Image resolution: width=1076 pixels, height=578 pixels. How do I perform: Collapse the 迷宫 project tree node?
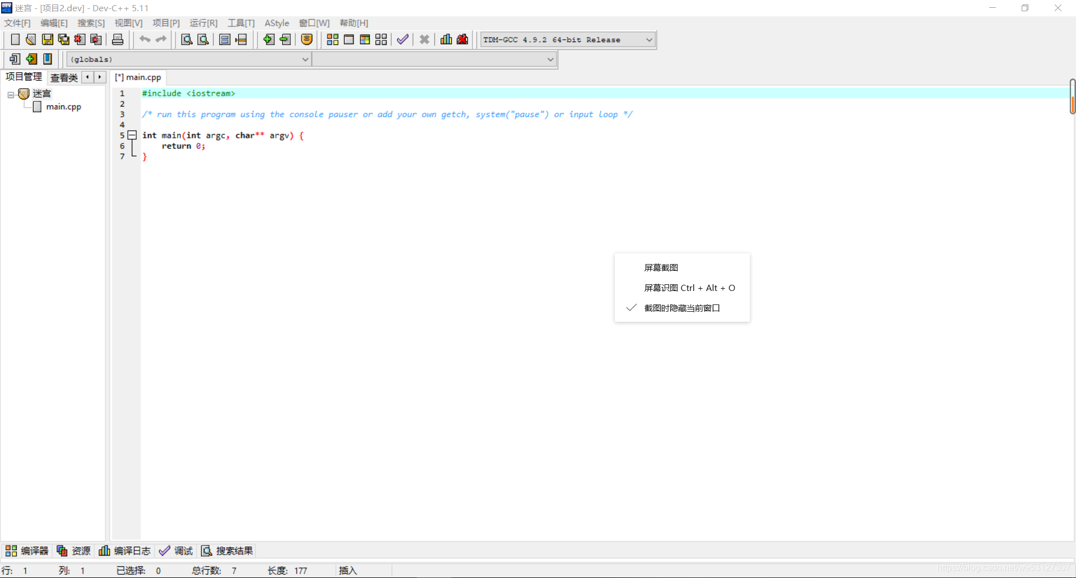pos(11,95)
